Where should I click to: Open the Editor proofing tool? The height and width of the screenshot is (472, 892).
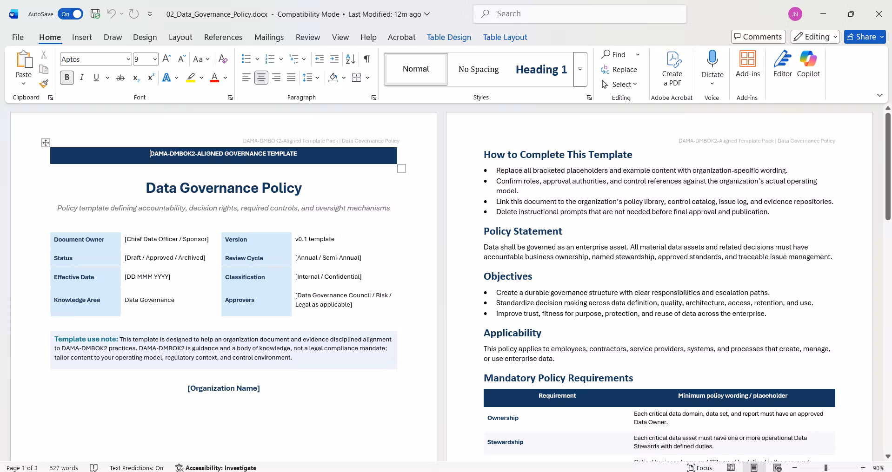pos(782,64)
